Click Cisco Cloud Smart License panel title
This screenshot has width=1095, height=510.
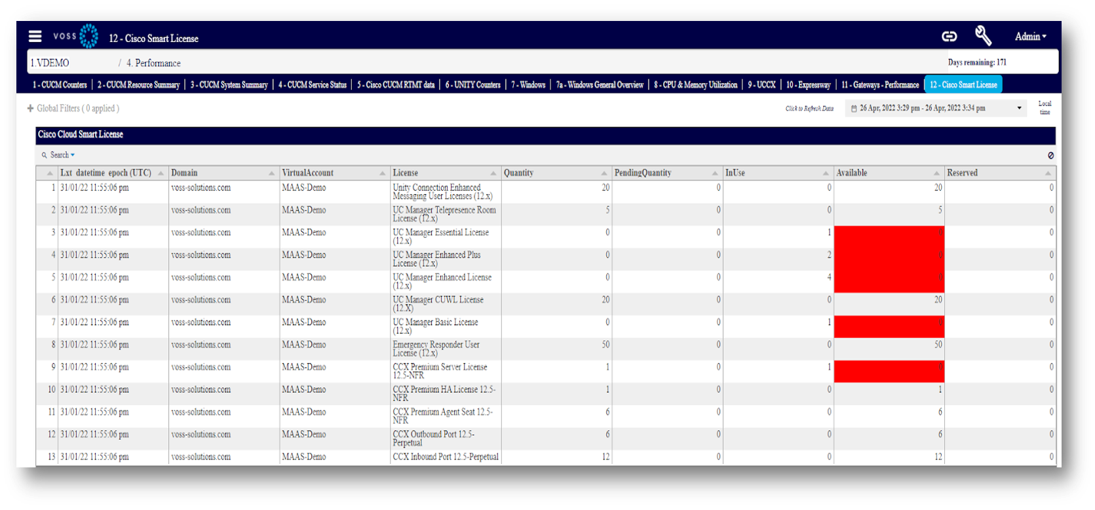point(80,134)
